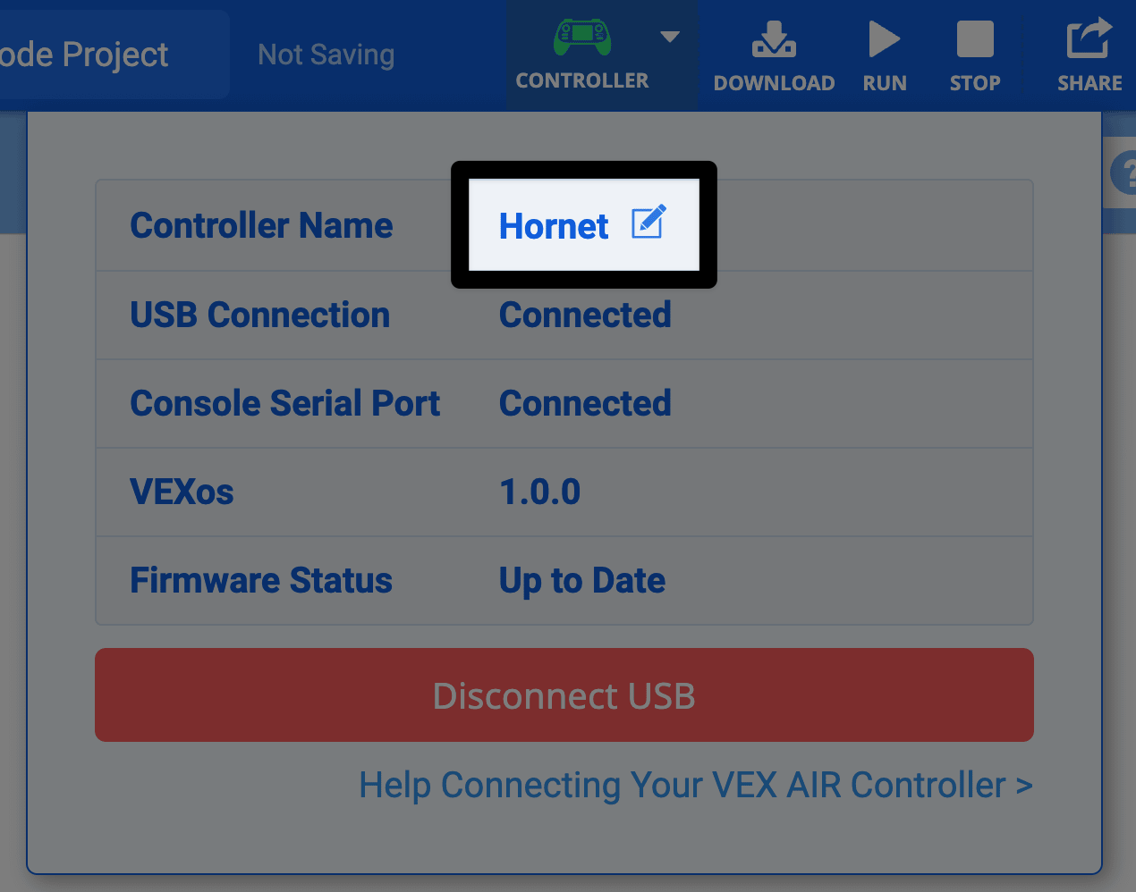Screen dimensions: 1136x892
Task: Expand the controller dropdown chevron
Action: 669,38
